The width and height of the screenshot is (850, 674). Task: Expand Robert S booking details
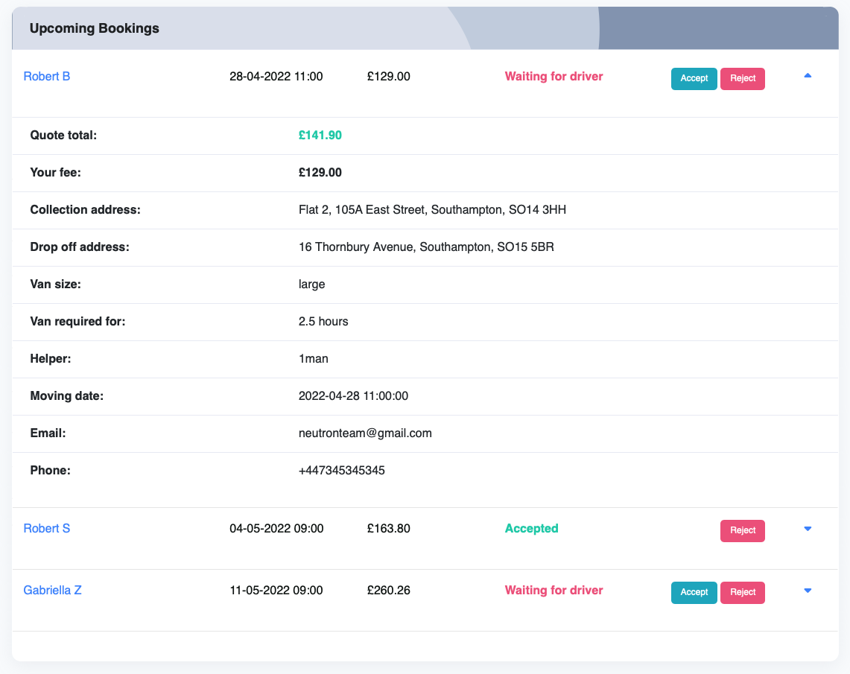(808, 529)
